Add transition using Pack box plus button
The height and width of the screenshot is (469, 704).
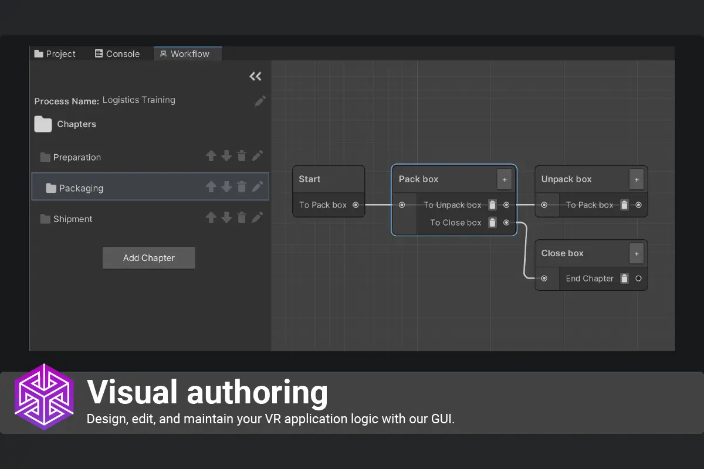pyautogui.click(x=505, y=179)
